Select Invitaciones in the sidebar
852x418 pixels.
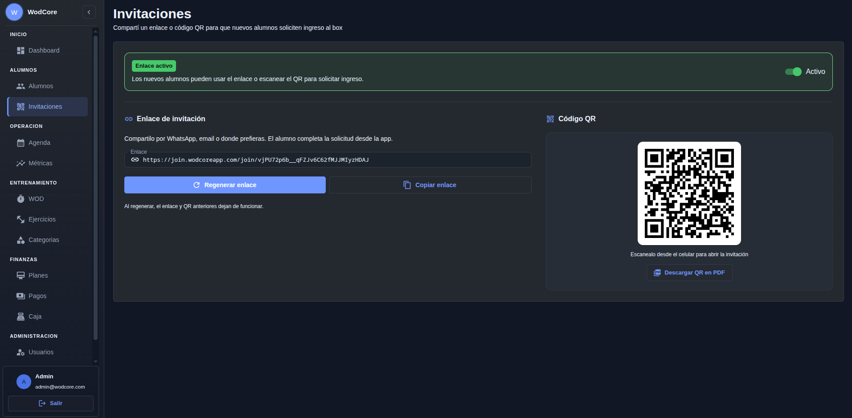(x=48, y=107)
